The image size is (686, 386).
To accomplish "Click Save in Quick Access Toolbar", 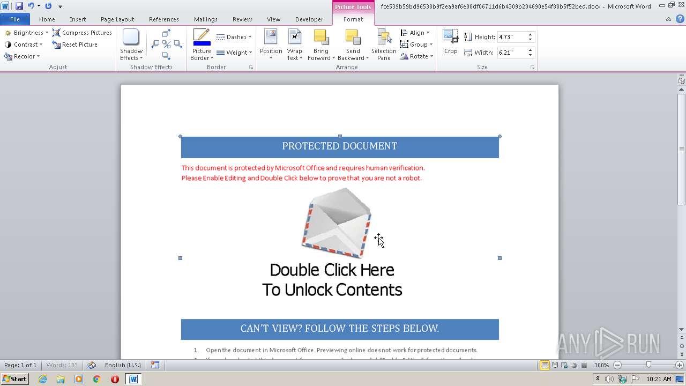I will 19,6.
